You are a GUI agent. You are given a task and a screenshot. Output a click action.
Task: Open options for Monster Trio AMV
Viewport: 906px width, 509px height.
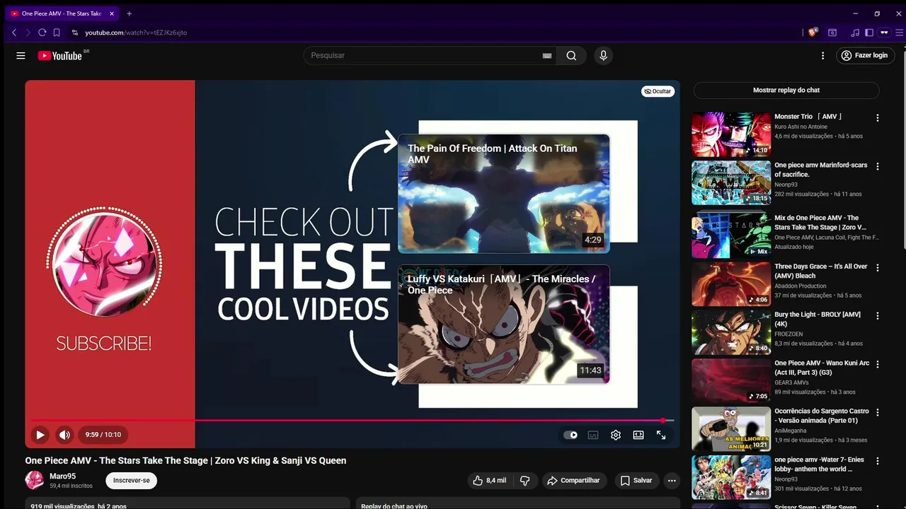[x=878, y=118]
